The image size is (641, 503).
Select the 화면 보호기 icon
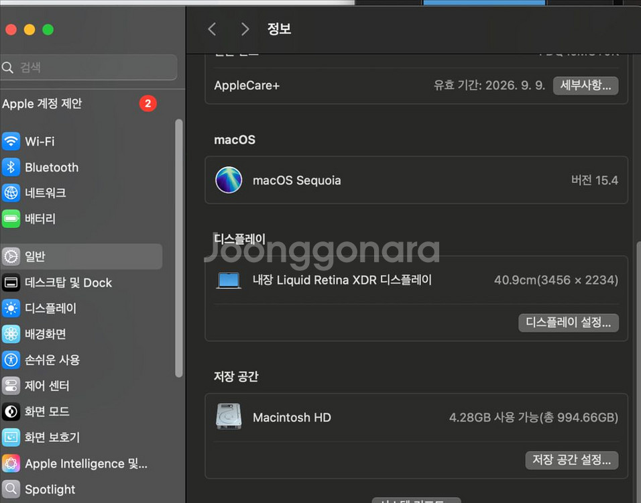coord(11,437)
